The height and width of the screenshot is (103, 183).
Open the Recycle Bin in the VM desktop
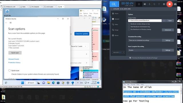[7, 13]
